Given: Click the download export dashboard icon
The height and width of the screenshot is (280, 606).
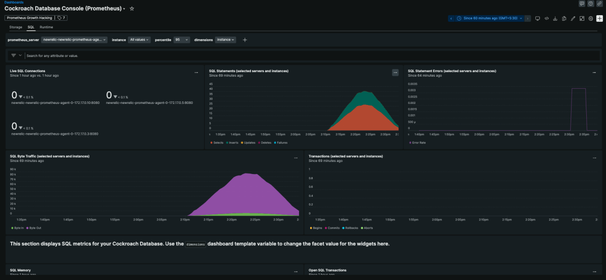Looking at the screenshot, I should [x=555, y=18].
